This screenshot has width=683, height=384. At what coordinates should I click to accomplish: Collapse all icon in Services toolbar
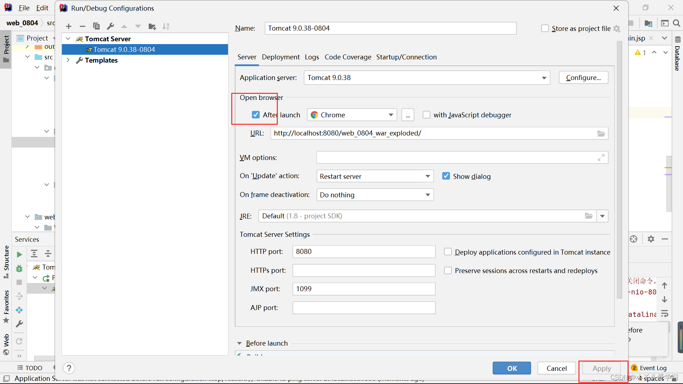[48, 254]
